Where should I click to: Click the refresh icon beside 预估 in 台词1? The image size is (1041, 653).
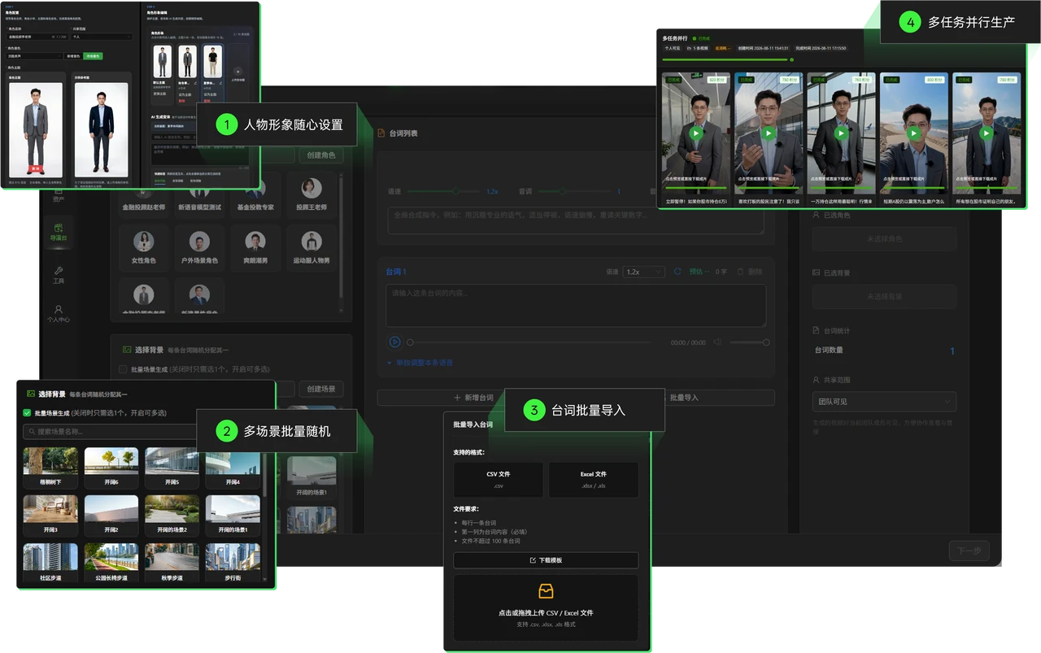[678, 272]
